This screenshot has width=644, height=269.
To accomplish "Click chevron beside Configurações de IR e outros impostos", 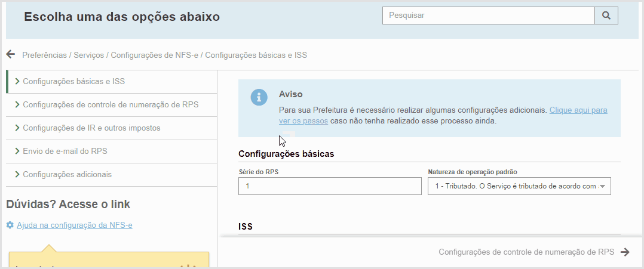I will (17, 128).
